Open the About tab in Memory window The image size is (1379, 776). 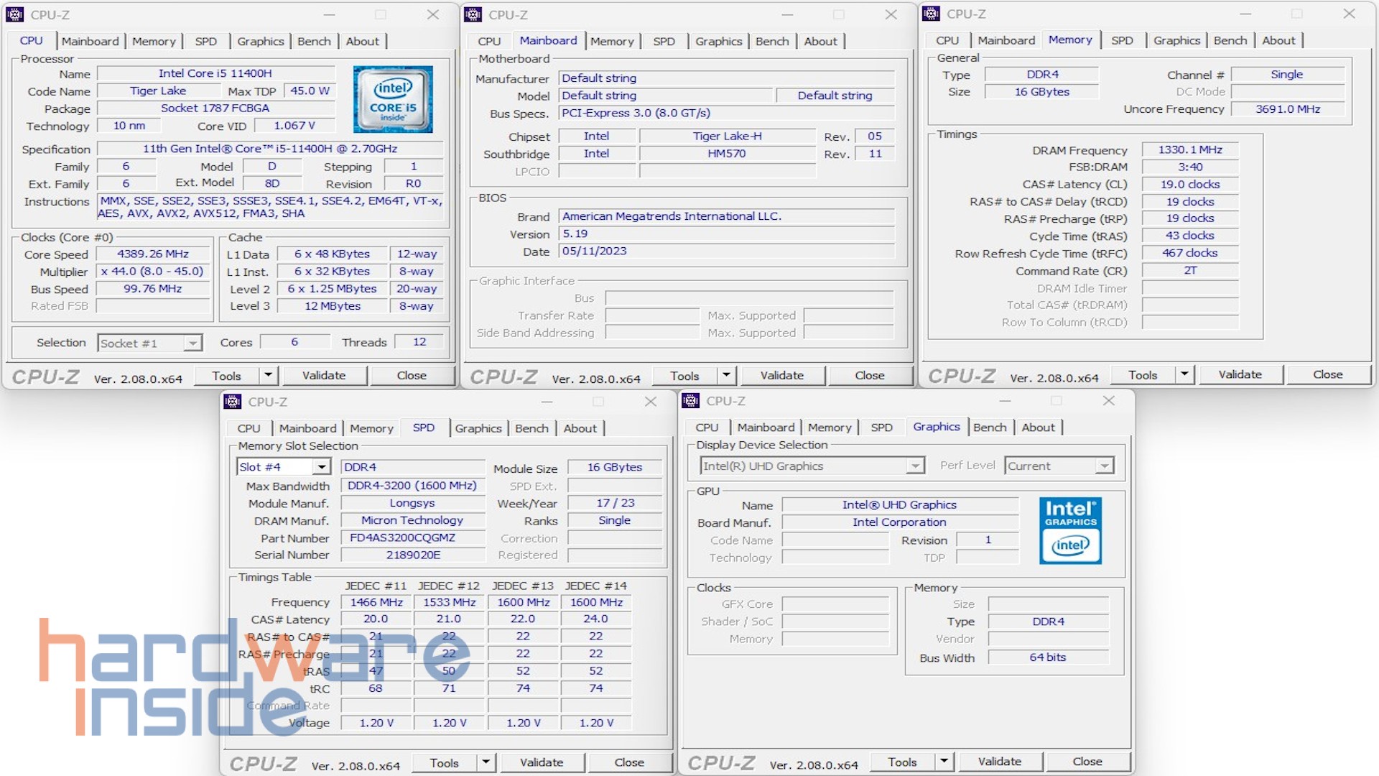pos(1278,40)
